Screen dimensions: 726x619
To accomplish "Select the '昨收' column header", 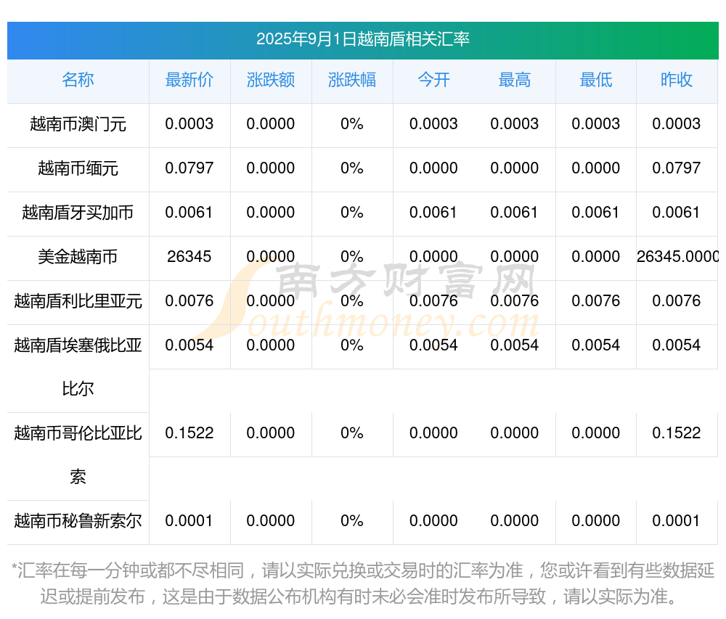I will (x=677, y=80).
